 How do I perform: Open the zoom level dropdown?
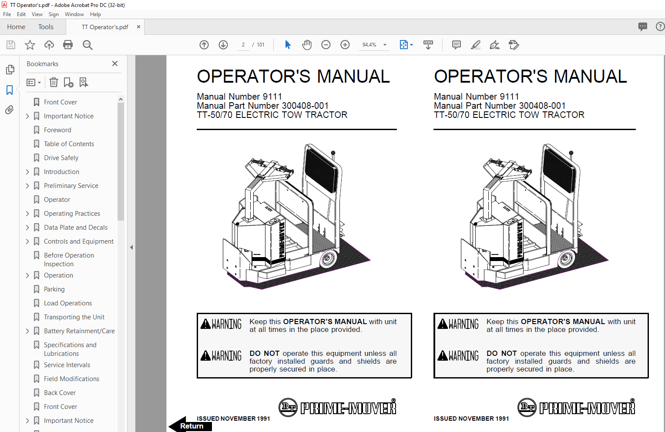(385, 45)
